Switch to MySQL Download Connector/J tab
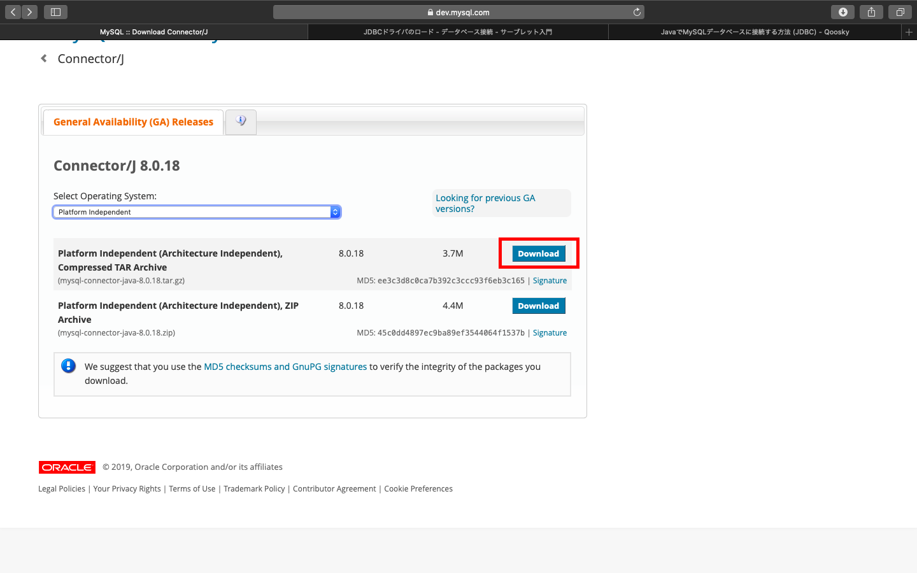 [x=153, y=32]
